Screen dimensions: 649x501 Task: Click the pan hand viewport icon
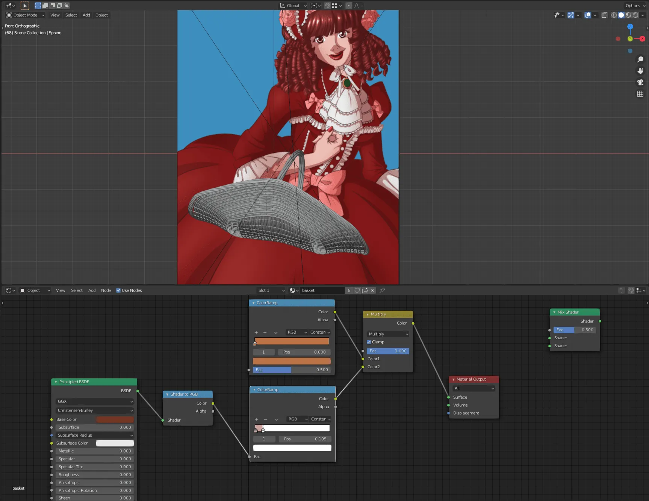pos(640,71)
